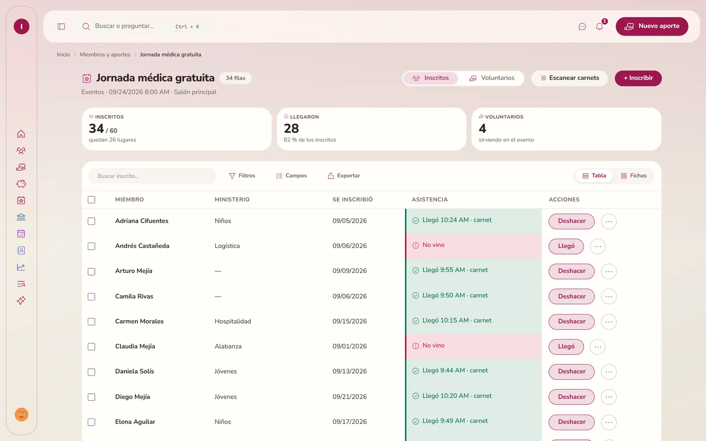
Task: Focus the Buscar inscrito search field
Action: coord(153,176)
